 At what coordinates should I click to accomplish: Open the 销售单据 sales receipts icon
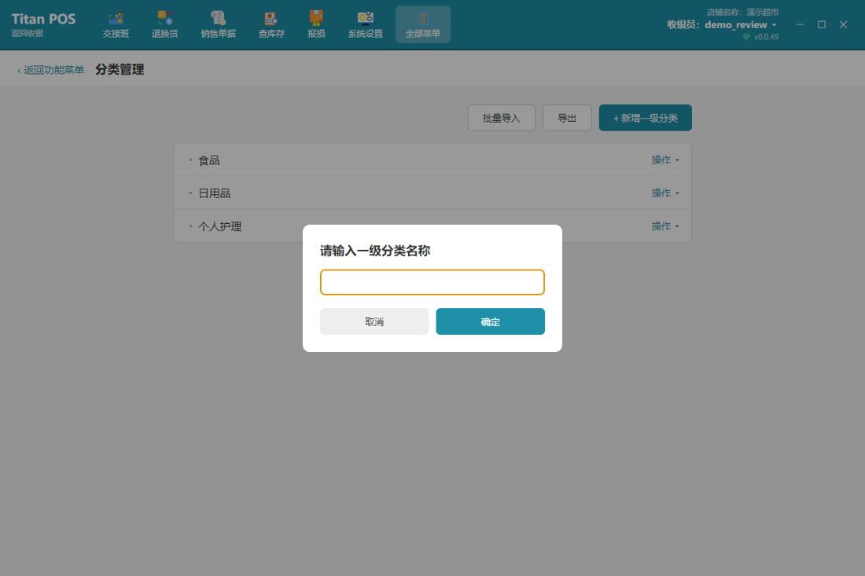click(x=219, y=25)
